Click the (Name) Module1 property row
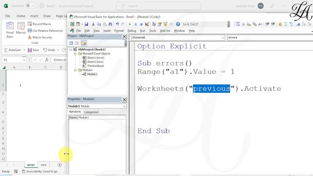 97,117
